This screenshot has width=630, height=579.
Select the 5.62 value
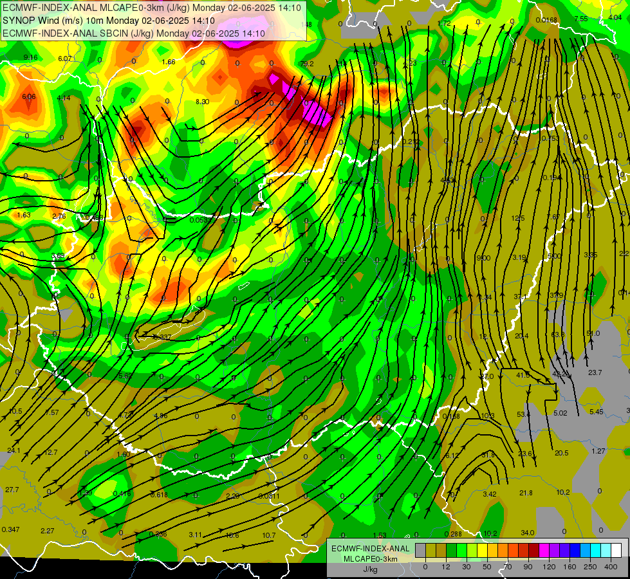point(125,376)
